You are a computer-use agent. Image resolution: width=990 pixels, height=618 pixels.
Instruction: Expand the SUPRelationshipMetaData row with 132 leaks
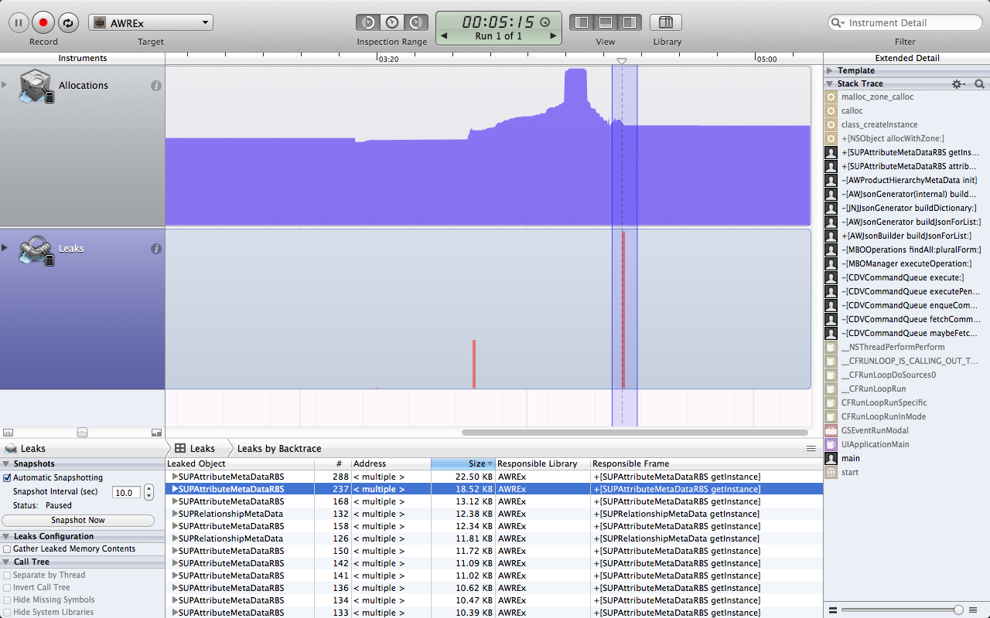[175, 514]
